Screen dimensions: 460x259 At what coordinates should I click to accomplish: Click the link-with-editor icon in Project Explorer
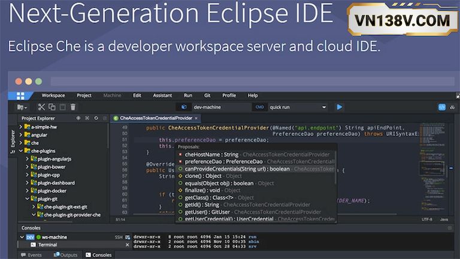(x=78, y=118)
